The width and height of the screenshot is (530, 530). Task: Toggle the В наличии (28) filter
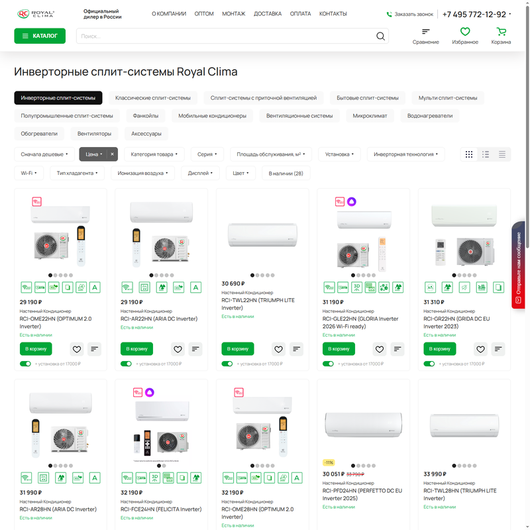tap(286, 174)
